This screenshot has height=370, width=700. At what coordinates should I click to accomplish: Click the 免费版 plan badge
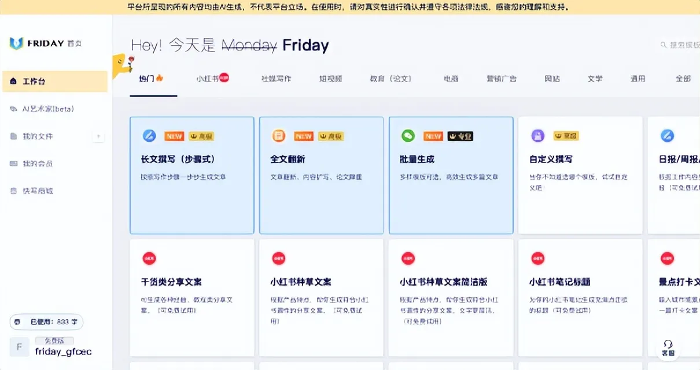coord(54,341)
